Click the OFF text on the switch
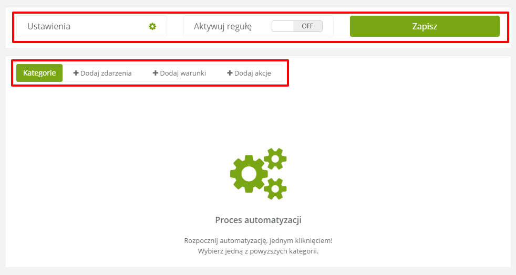The height and width of the screenshot is (275, 516). click(308, 26)
